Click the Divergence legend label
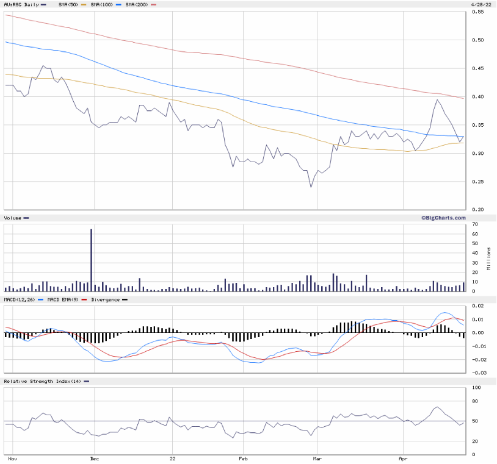 point(105,300)
